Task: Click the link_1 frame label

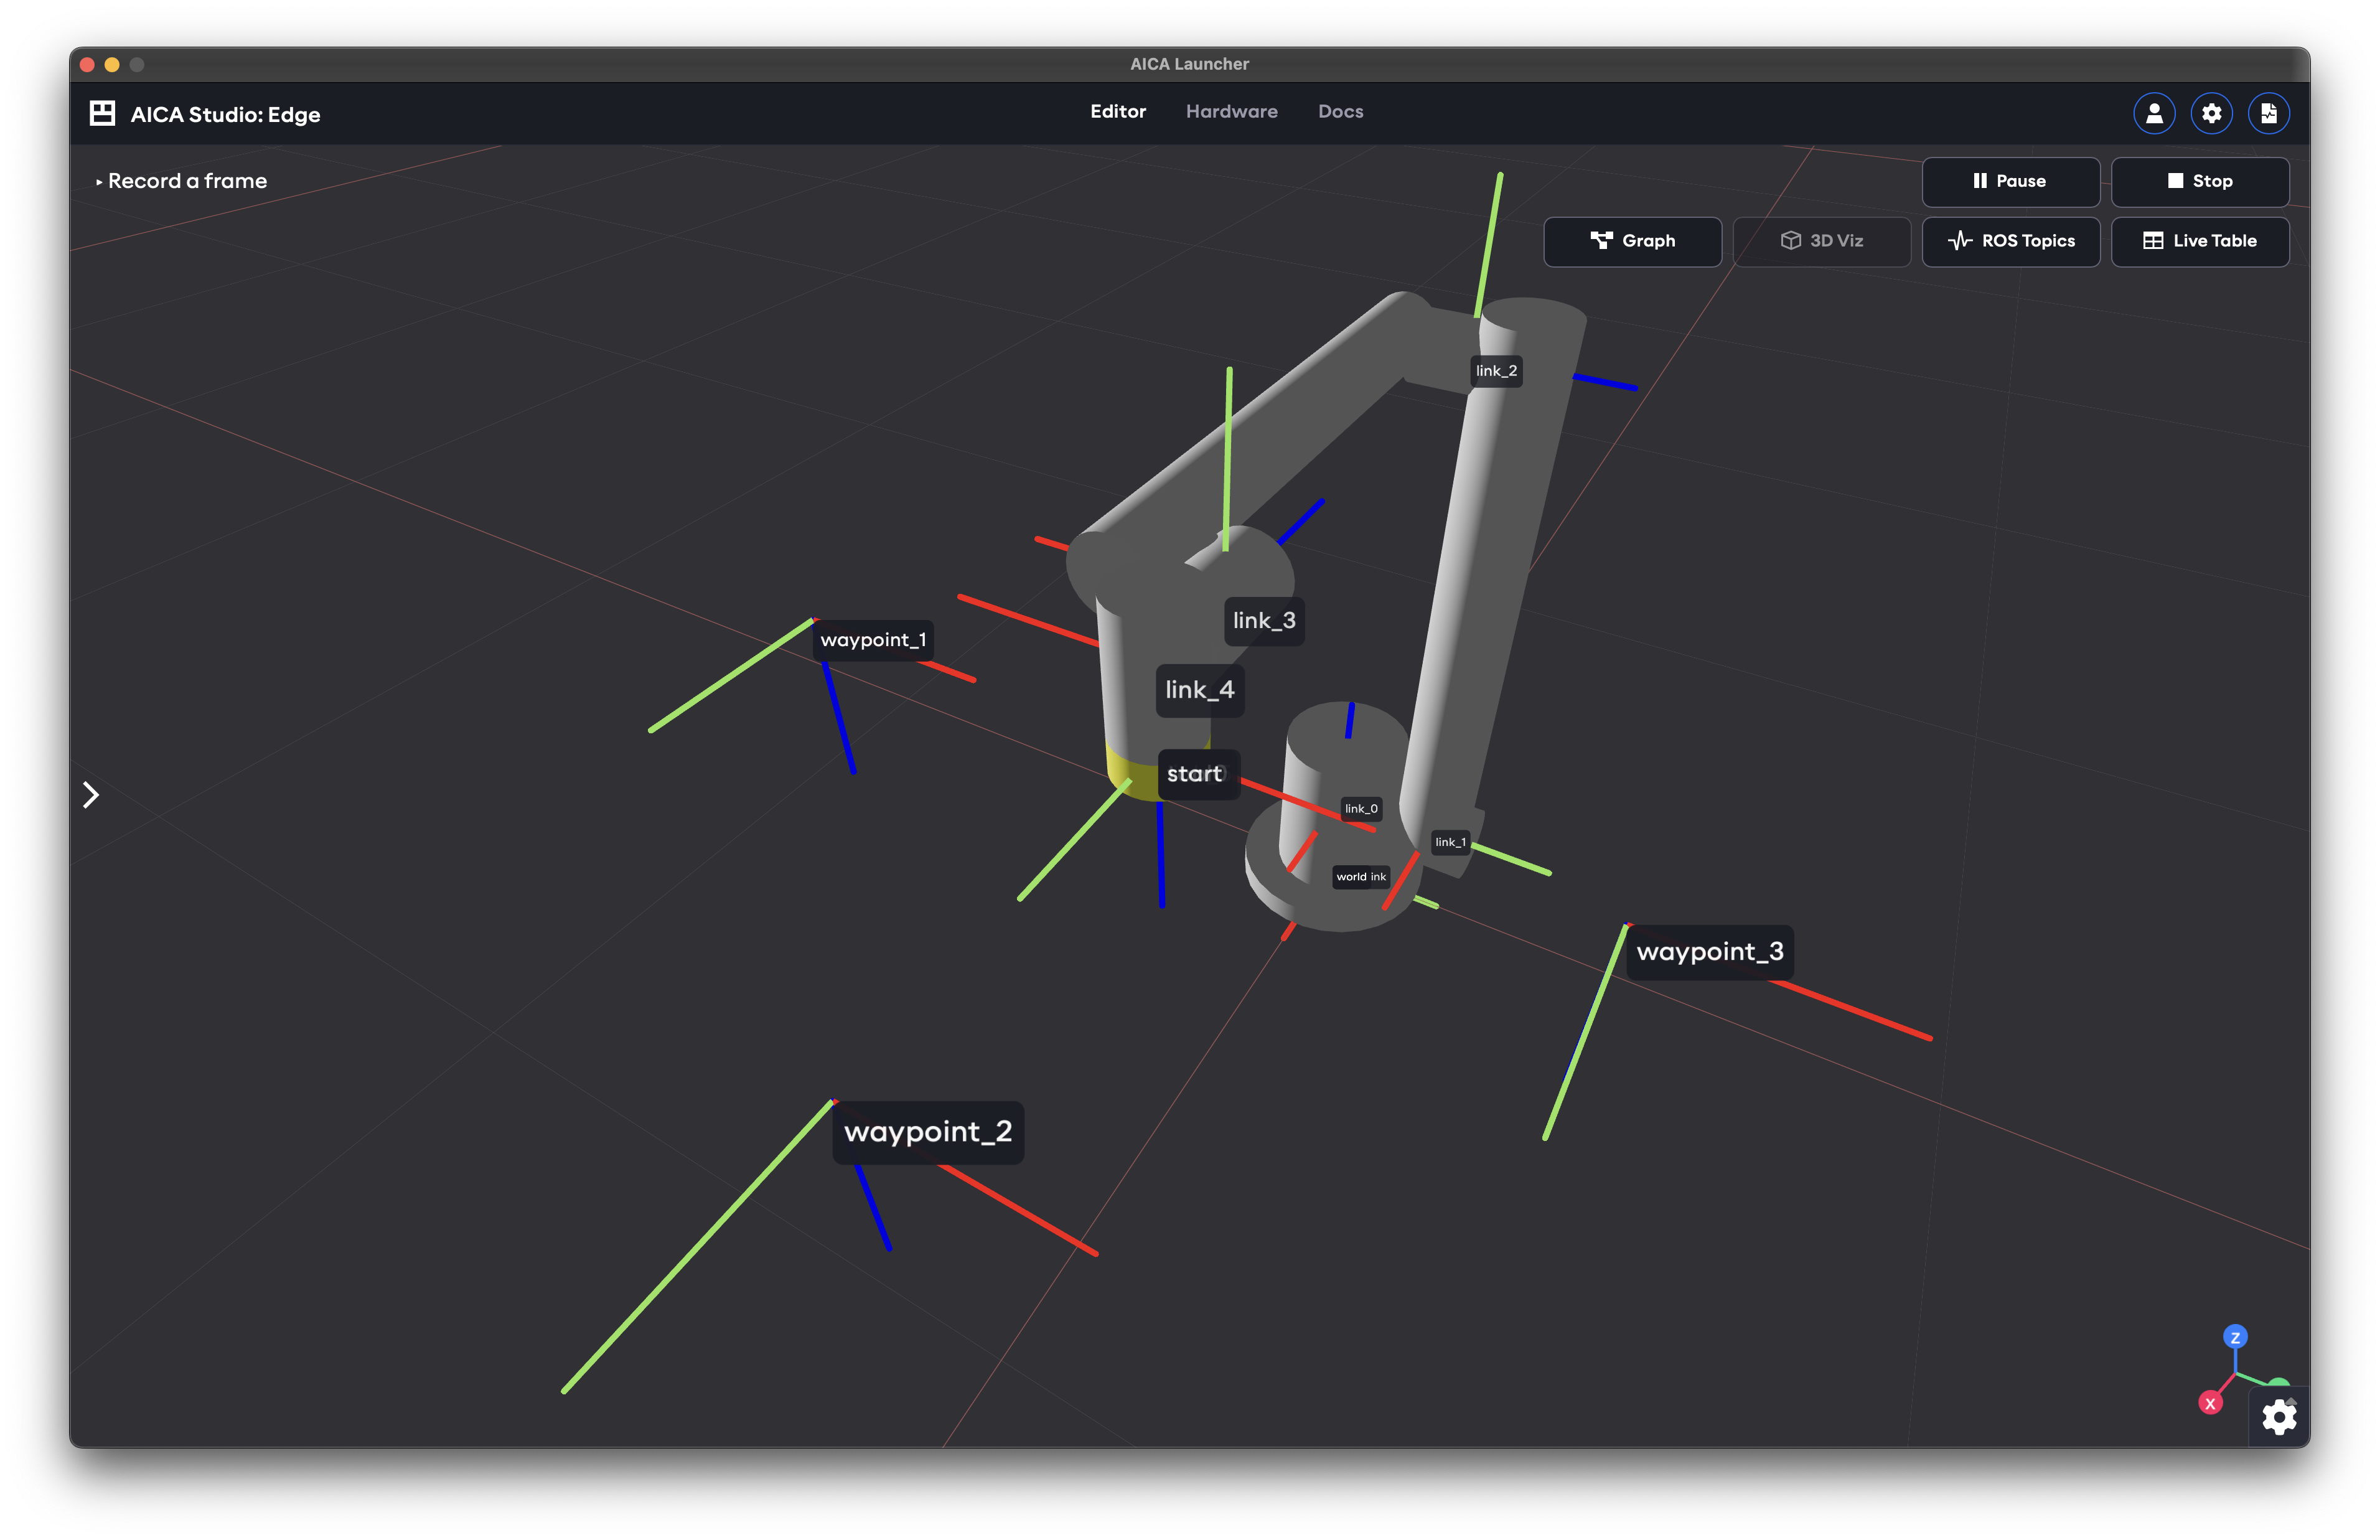Action: coord(1450,842)
